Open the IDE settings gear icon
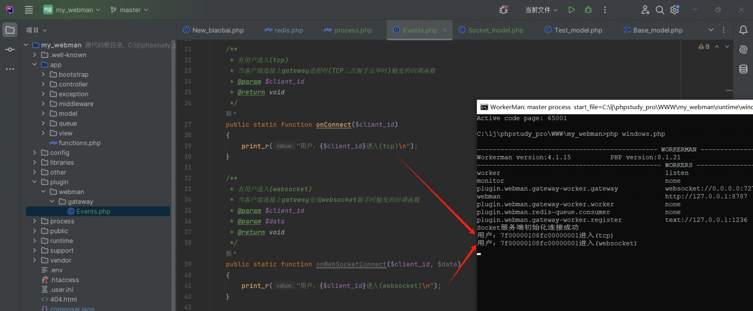This screenshot has width=753, height=311. (x=674, y=10)
